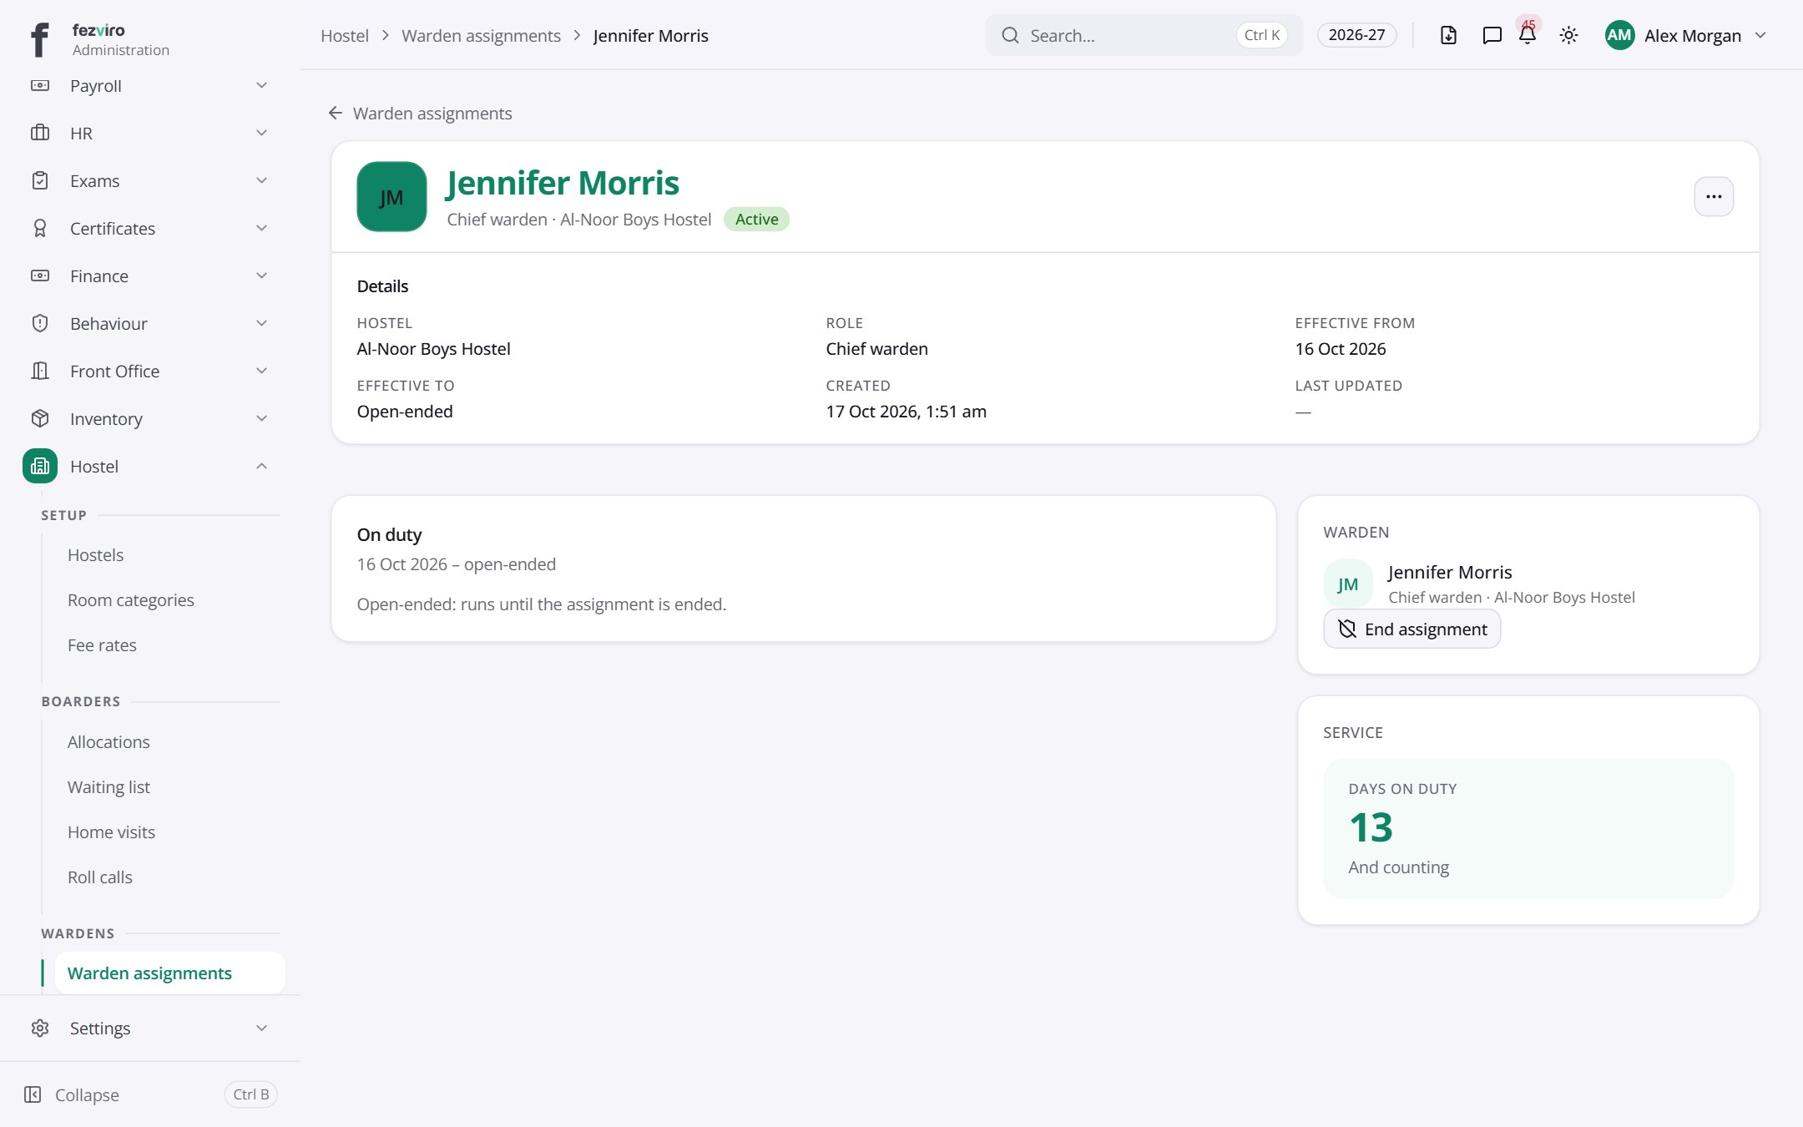Open the Alex Morgan account dropdown

(x=1686, y=35)
